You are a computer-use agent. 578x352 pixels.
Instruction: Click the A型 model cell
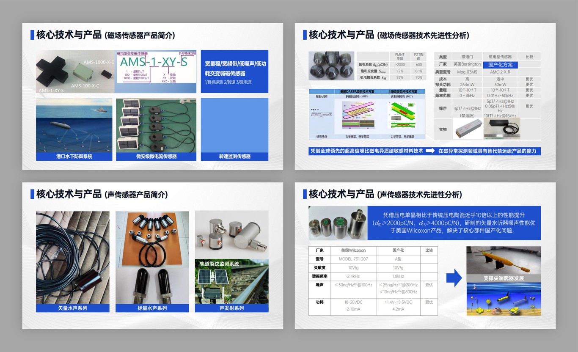(398, 259)
